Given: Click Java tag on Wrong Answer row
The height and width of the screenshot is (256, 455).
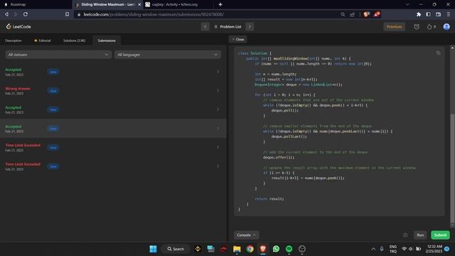Looking at the screenshot, I should tap(53, 91).
